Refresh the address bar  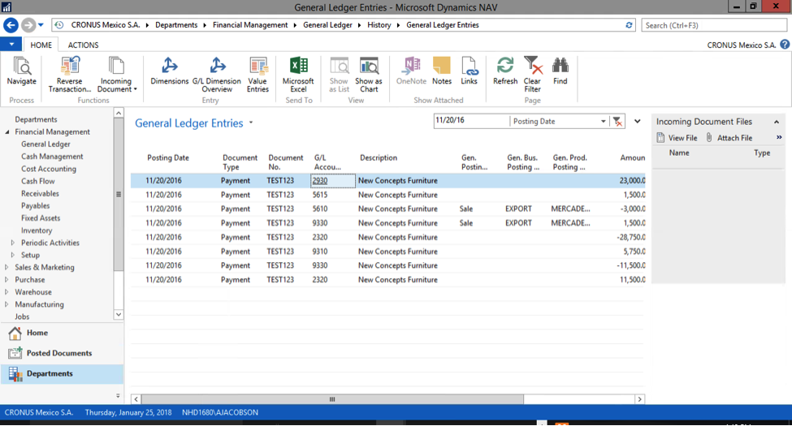point(629,24)
